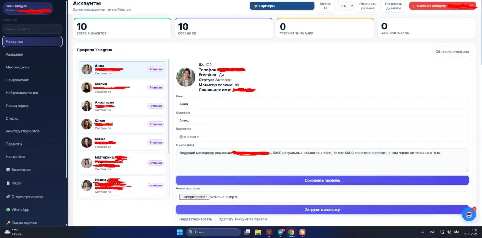
Task: Click the Windows Start button
Action: point(180,232)
